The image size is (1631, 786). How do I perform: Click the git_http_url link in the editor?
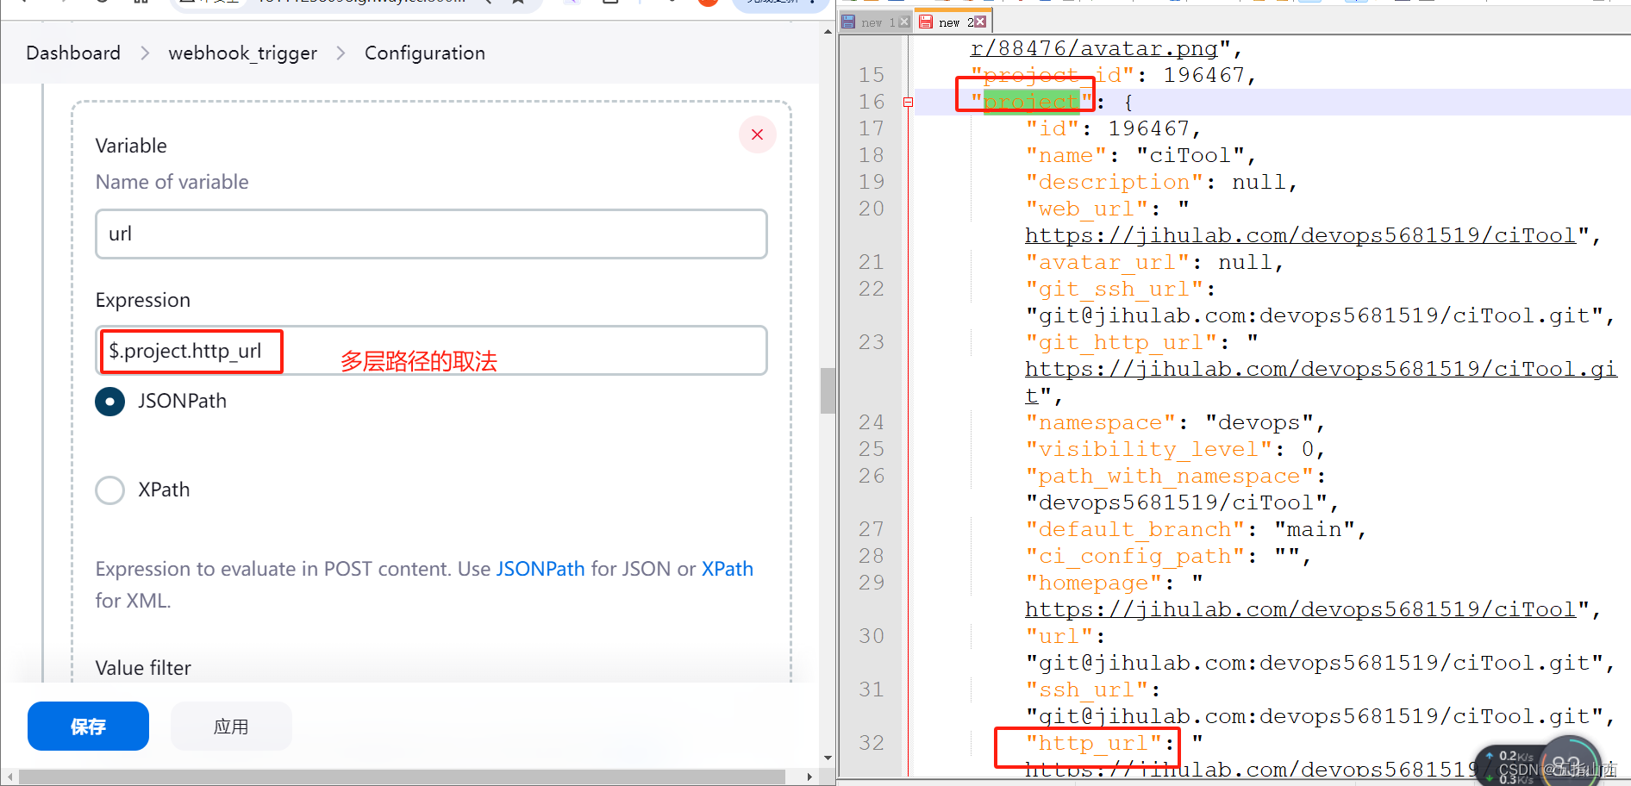pyautogui.click(x=1321, y=369)
